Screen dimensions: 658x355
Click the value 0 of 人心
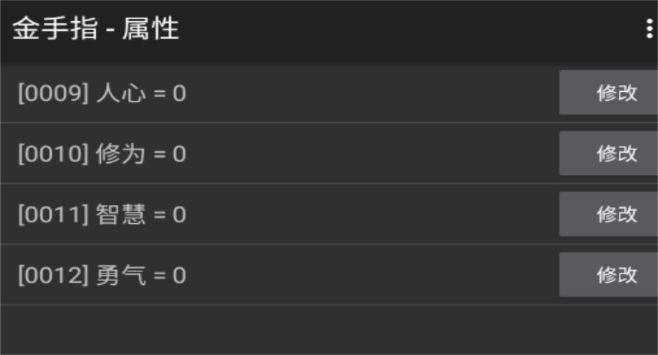point(179,94)
